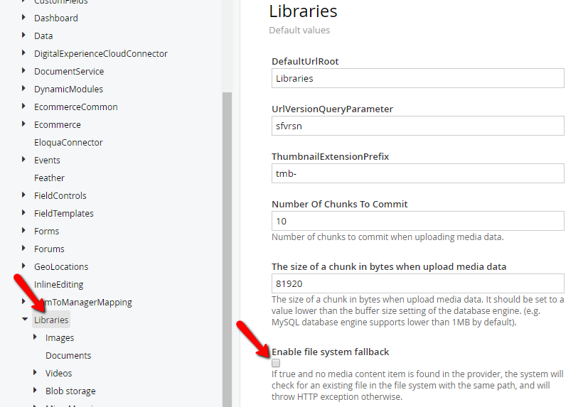Expand the Forms node arrow

click(x=23, y=230)
